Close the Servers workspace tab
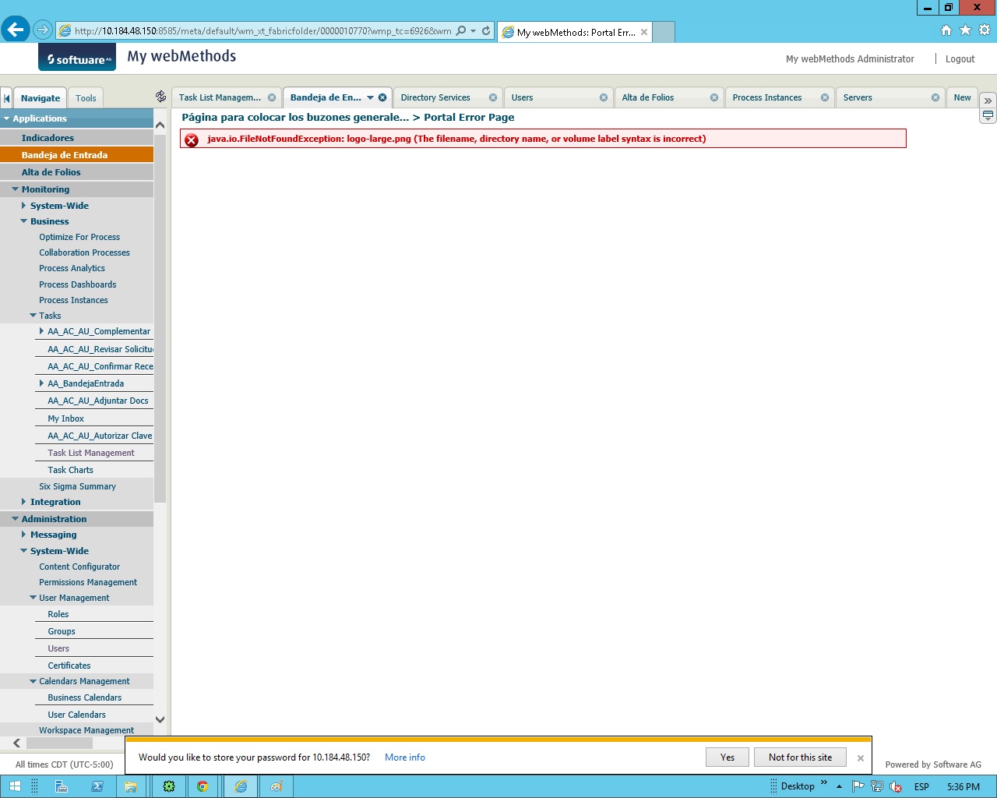 (x=935, y=97)
